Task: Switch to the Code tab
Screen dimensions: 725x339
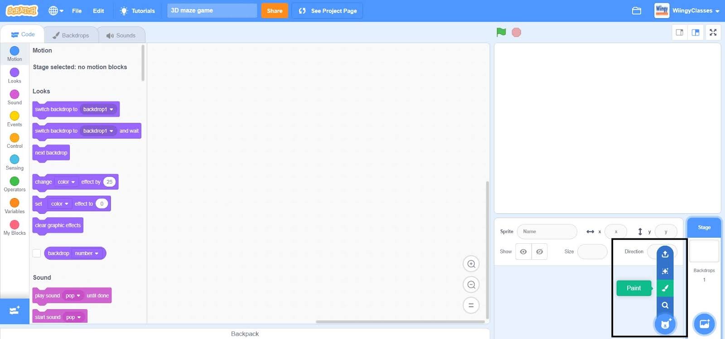Action: 23,34
